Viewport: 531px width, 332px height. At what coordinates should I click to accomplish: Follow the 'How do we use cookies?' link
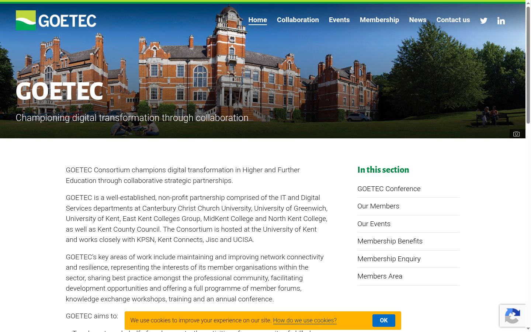(305, 321)
